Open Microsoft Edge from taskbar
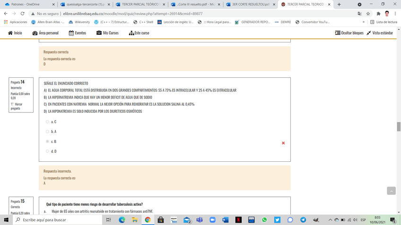Viewport: 401px width, 225px height. coord(122,220)
